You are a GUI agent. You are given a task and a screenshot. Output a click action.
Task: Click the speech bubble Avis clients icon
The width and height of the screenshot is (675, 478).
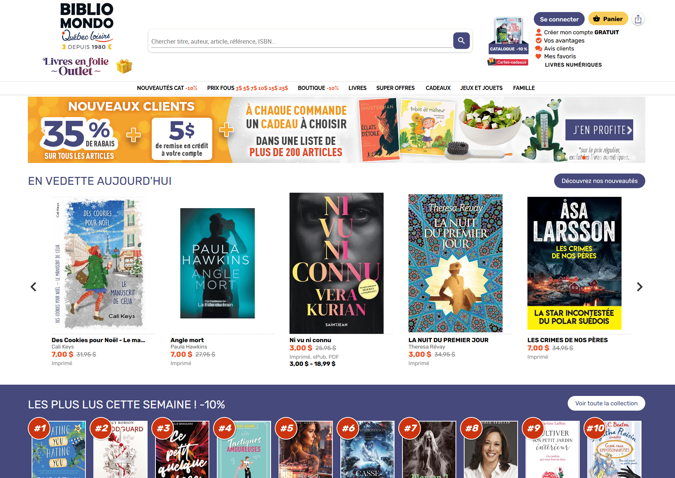tap(538, 49)
